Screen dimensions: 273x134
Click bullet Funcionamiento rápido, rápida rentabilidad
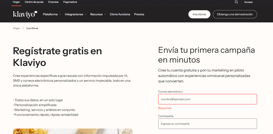[x=46, y=115]
